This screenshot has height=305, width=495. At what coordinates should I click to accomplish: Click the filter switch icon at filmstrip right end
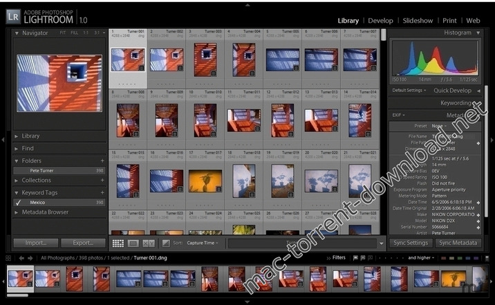point(487,258)
